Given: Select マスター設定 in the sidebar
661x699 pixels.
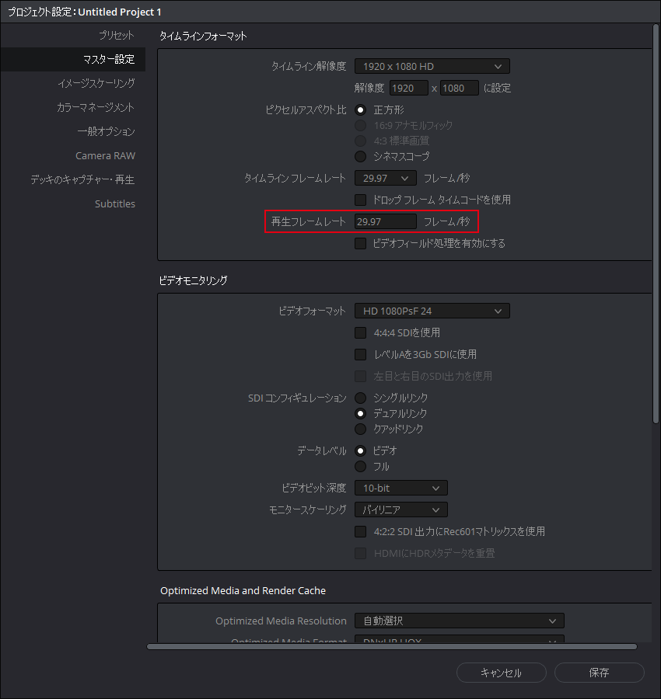Looking at the screenshot, I should click(73, 59).
